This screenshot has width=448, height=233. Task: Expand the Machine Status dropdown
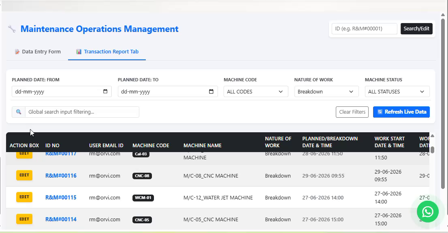point(397,91)
